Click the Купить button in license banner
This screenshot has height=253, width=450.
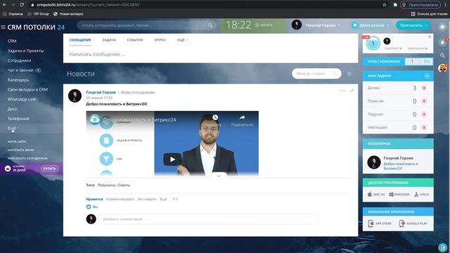click(x=49, y=169)
